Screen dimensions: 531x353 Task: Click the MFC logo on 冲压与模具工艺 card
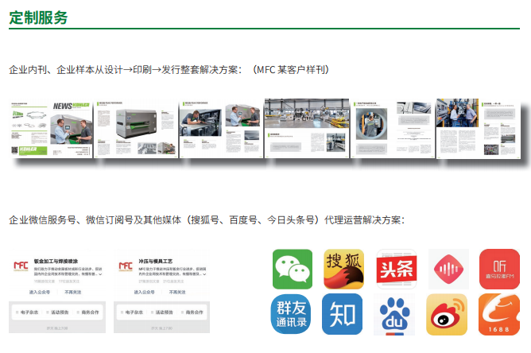pyautogui.click(x=126, y=266)
